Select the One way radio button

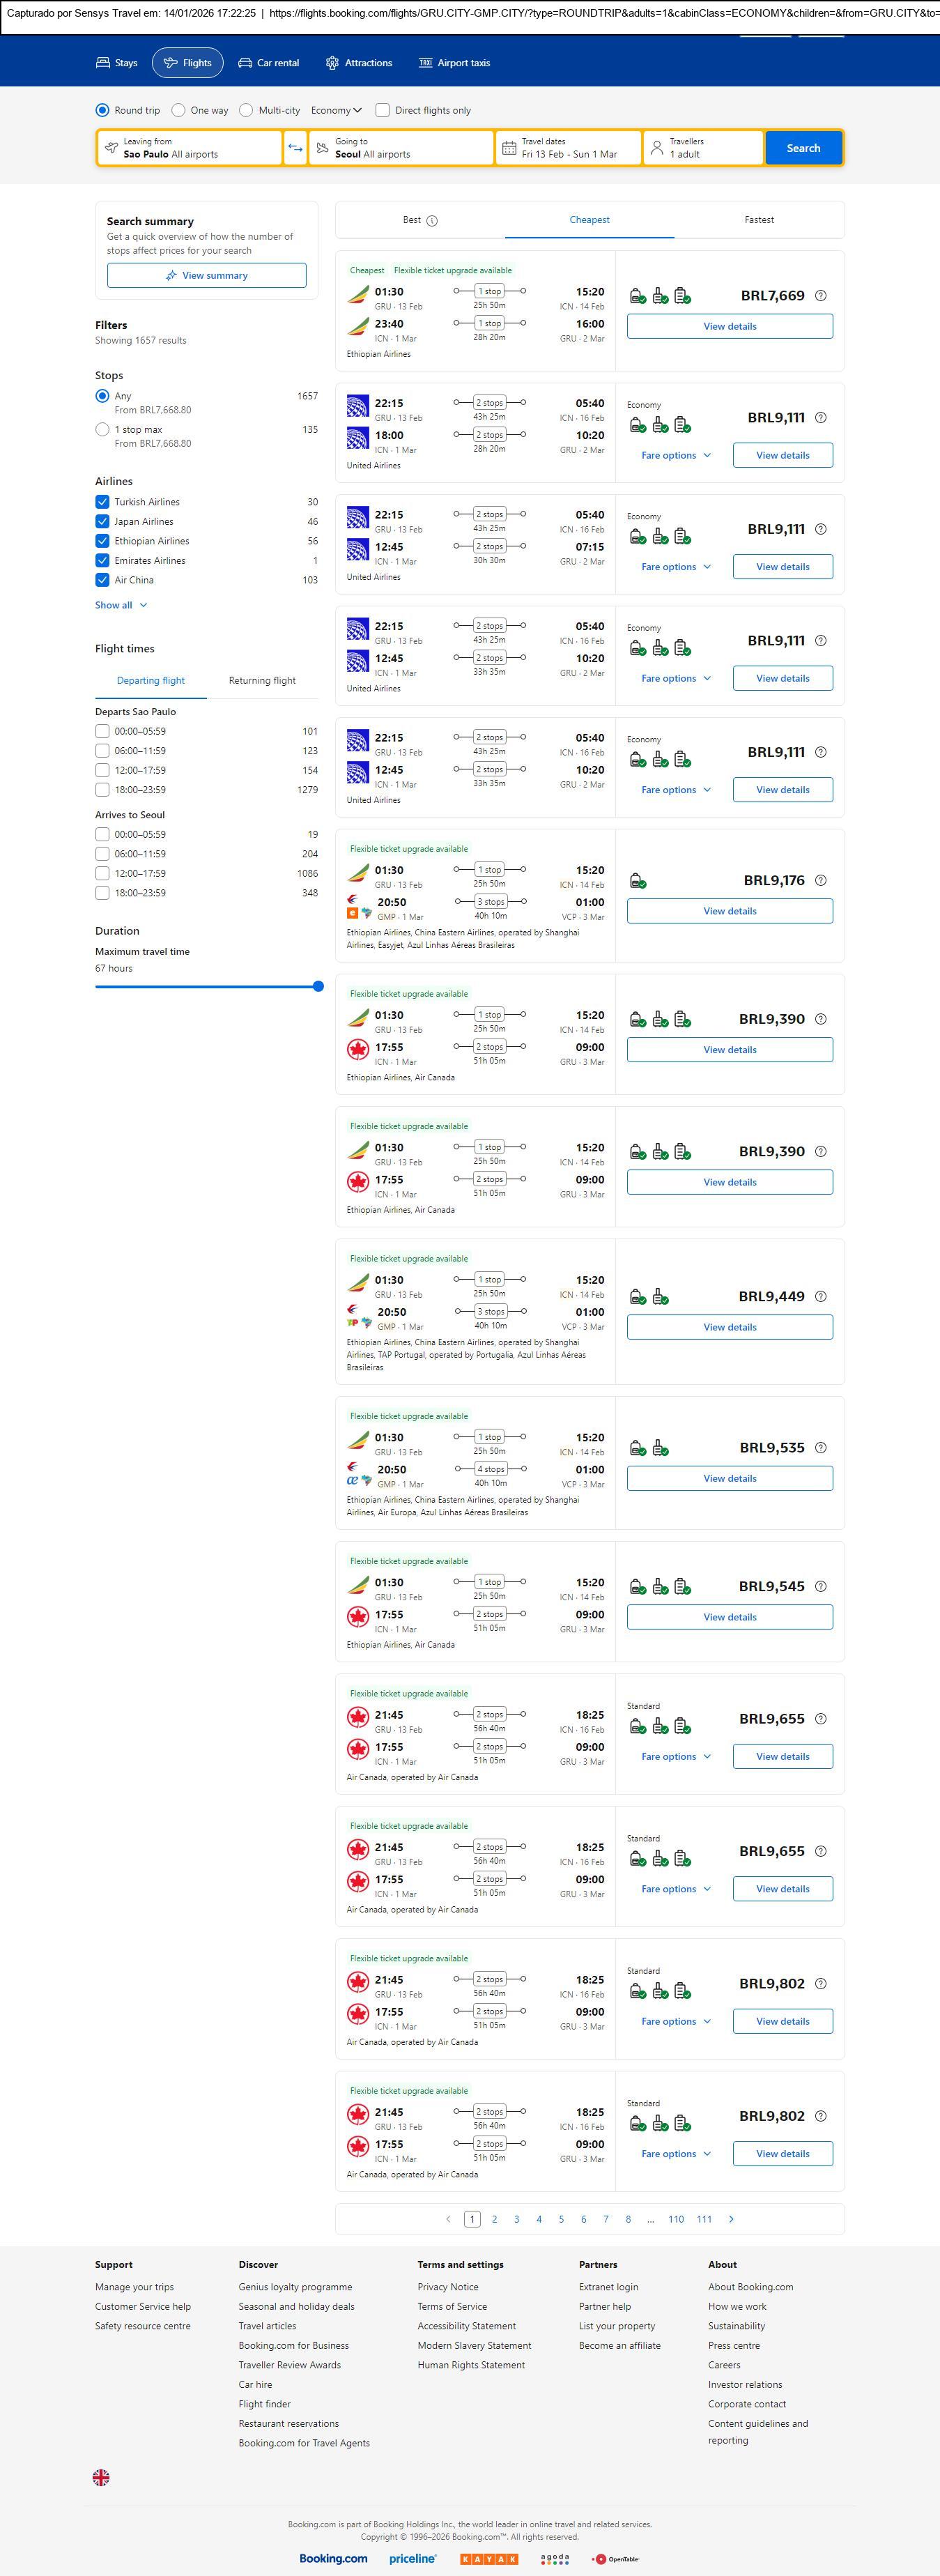point(178,111)
